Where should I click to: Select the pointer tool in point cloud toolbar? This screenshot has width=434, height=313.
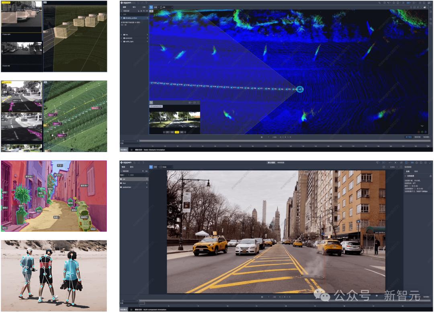pyautogui.click(x=151, y=7)
